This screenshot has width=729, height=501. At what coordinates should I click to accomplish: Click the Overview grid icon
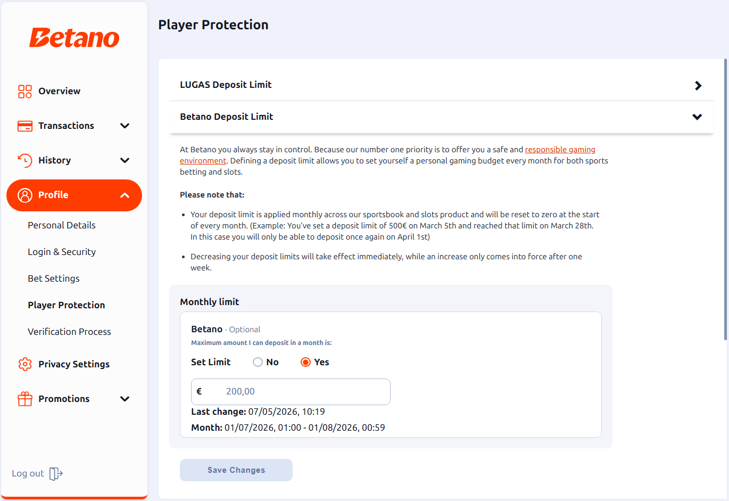coord(25,92)
